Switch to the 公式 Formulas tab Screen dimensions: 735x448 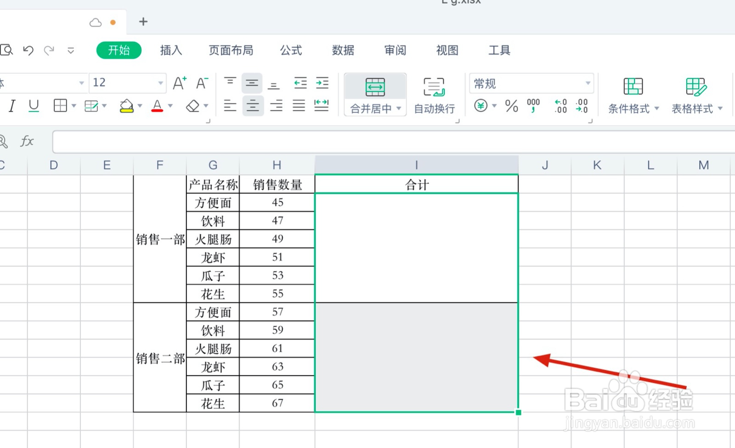pos(291,50)
